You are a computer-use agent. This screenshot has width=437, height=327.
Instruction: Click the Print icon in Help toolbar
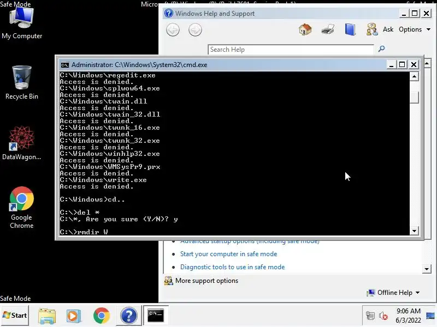pos(328,29)
